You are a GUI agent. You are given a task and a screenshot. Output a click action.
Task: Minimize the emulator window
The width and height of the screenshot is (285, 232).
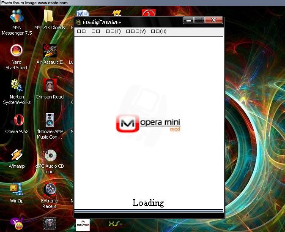point(189,20)
